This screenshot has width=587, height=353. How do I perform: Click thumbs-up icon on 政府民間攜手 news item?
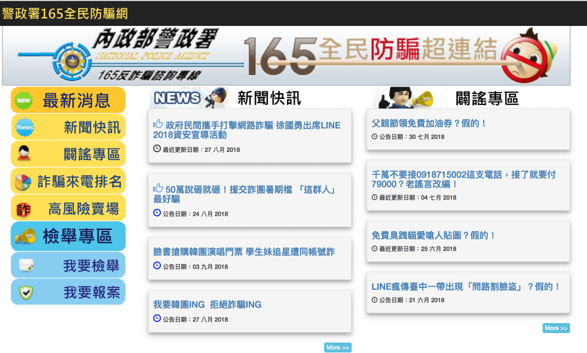click(x=158, y=124)
